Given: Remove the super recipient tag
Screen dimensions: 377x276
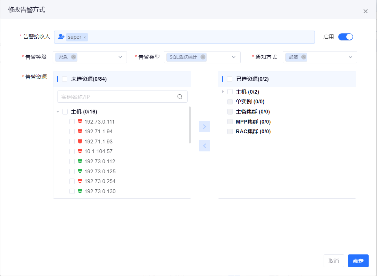Looking at the screenshot, I should point(85,37).
